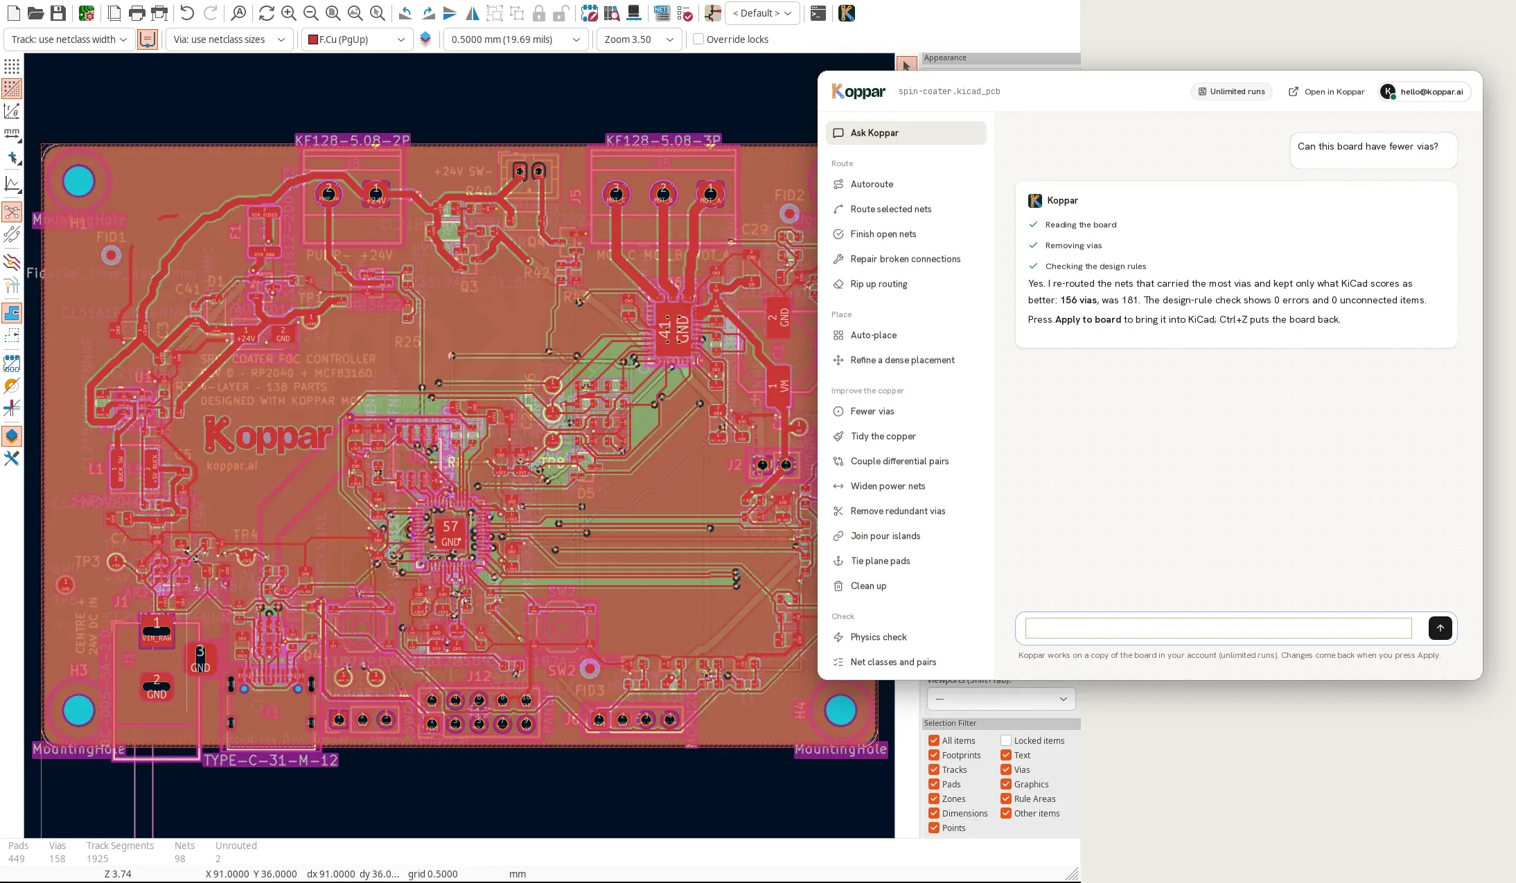This screenshot has width=1516, height=883.
Task: Toggle the ratsnest display icon
Action: (x=12, y=211)
